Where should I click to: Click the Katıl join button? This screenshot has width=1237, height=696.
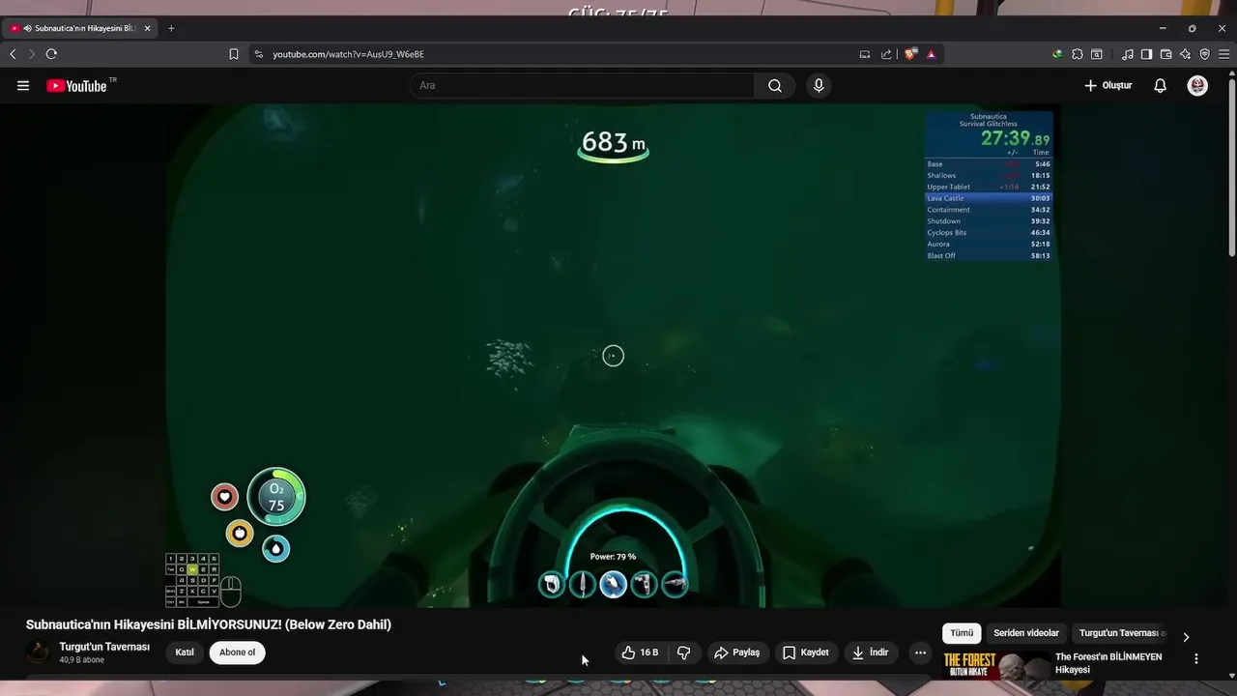point(185,652)
